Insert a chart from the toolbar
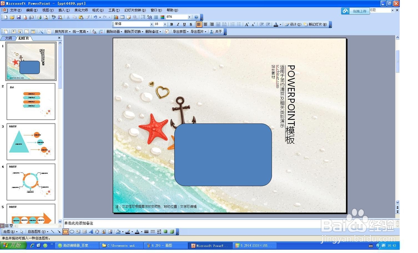Screen dimensions: 418x253 click(x=116, y=17)
